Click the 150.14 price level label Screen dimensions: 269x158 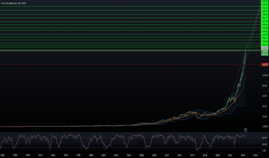click(265, 45)
